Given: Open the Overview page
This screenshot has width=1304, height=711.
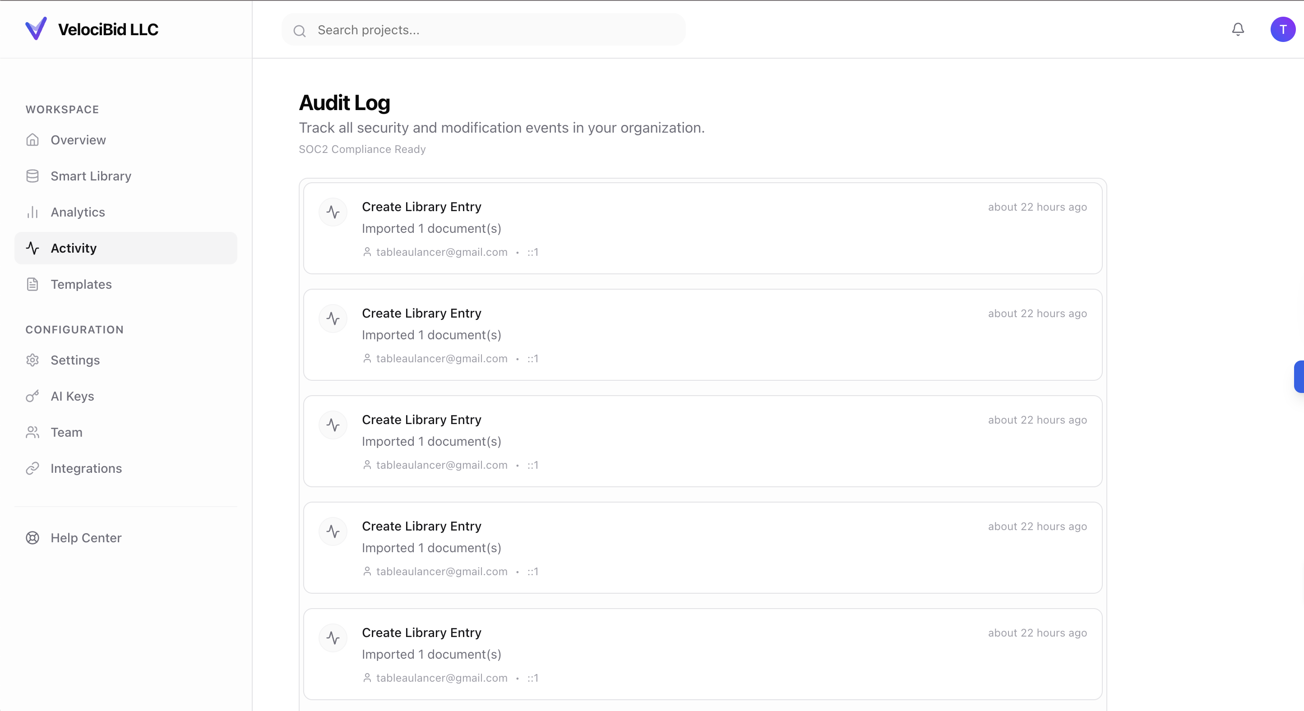Looking at the screenshot, I should click(78, 140).
